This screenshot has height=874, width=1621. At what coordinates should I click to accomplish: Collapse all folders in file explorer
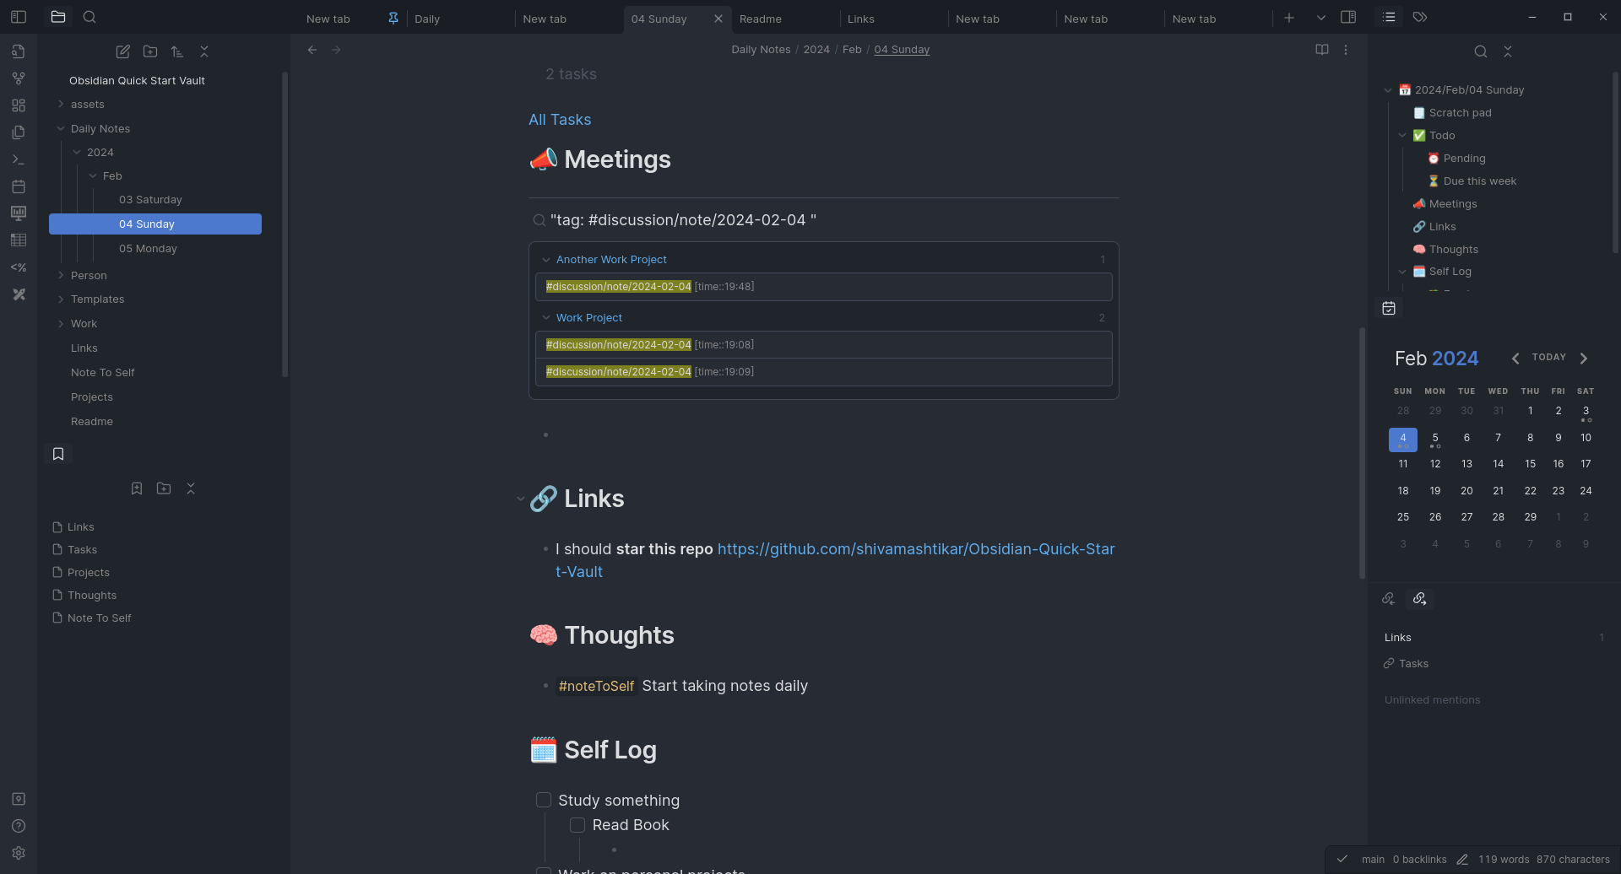204,51
